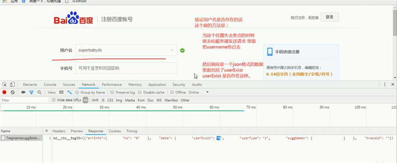This screenshot has height=163, width=397.
Task: Filter requests by Manifest
Action: pos(171,100)
